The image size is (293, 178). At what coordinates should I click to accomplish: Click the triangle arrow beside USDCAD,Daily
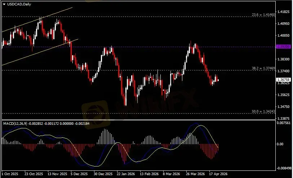[4, 4]
